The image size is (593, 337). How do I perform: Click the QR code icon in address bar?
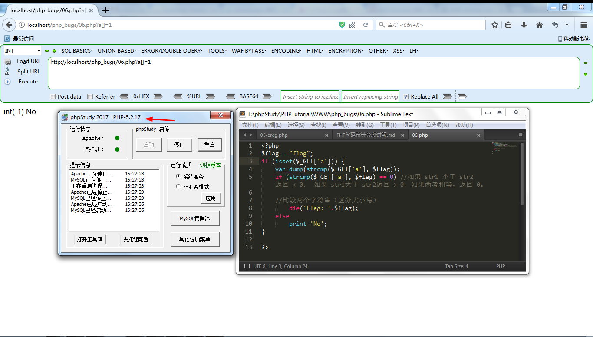click(x=352, y=25)
